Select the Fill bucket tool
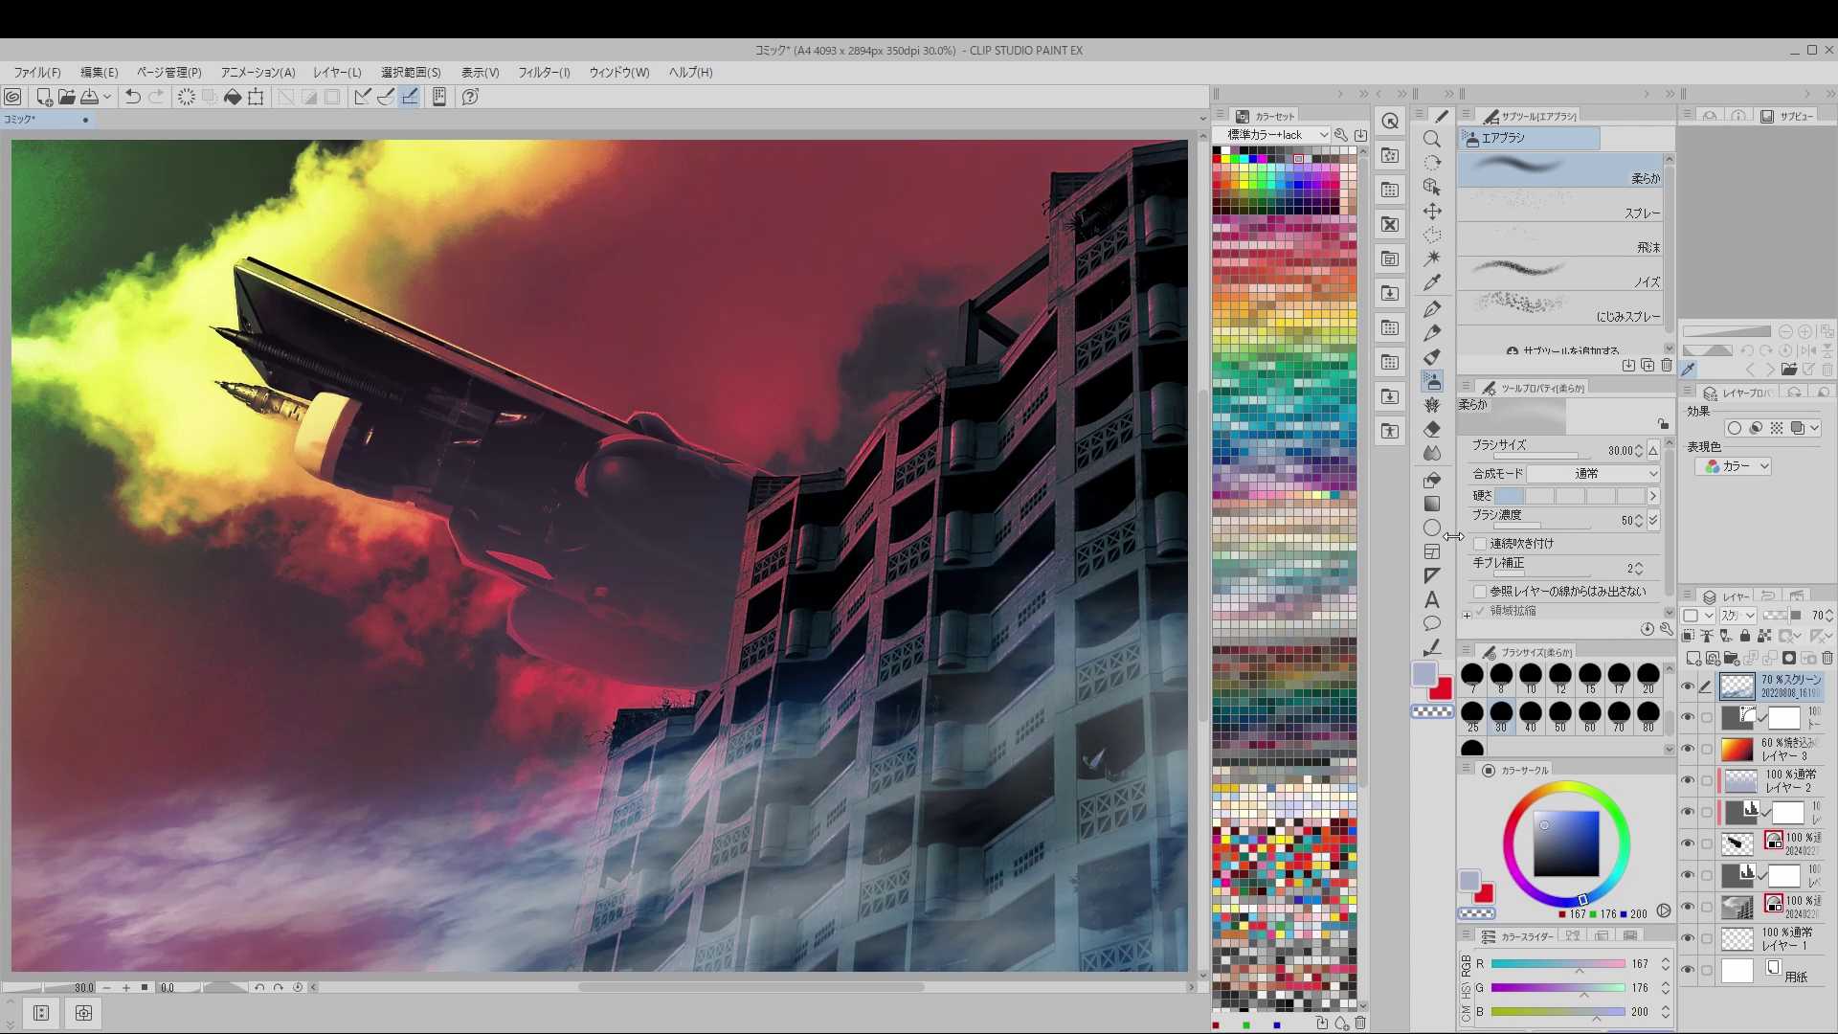The image size is (1838, 1034). click(1432, 479)
